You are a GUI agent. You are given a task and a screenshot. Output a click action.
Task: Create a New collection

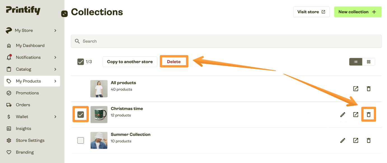(358, 12)
